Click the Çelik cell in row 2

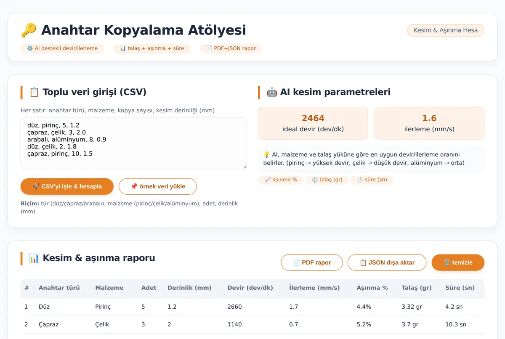(103, 325)
